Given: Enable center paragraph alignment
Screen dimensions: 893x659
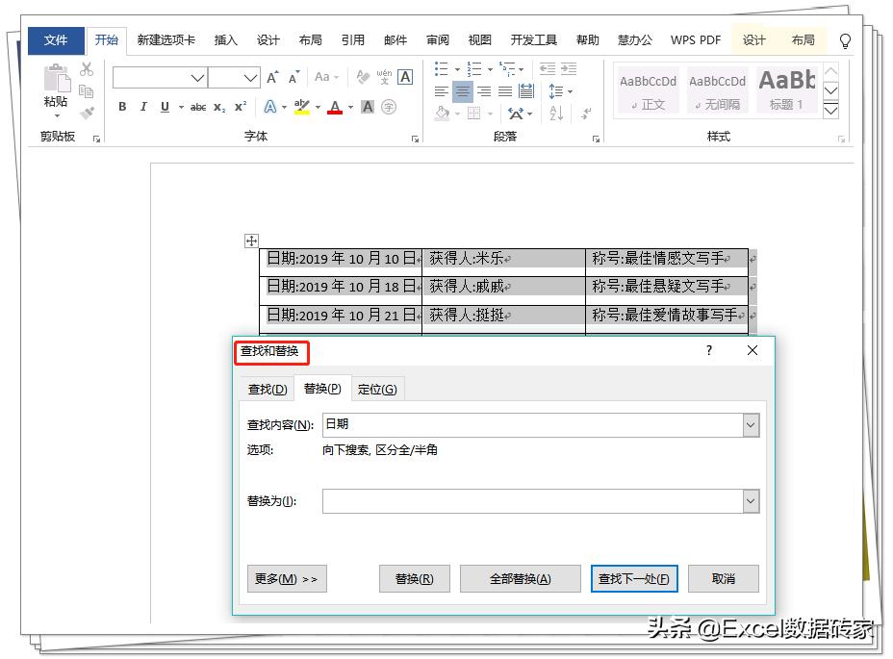Looking at the screenshot, I should [x=462, y=91].
